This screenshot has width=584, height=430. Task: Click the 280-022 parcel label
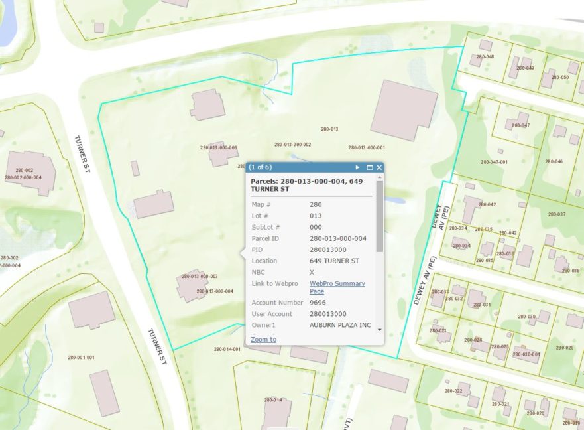click(x=453, y=391)
